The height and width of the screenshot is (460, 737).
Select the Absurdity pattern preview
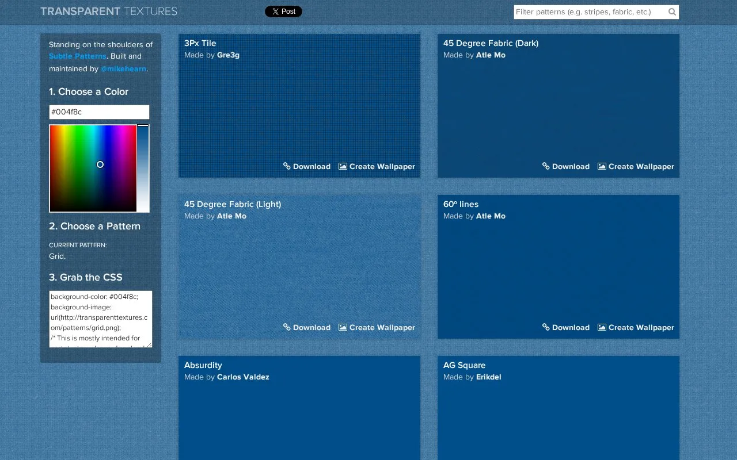[x=299, y=408]
